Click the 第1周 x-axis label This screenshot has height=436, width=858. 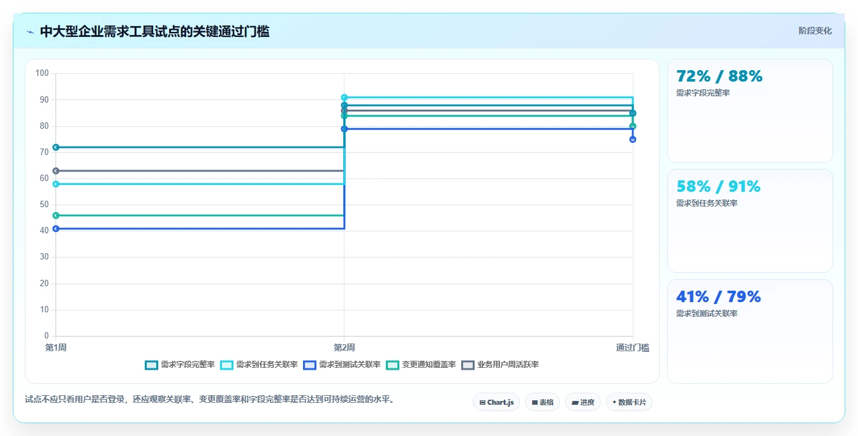pos(56,347)
